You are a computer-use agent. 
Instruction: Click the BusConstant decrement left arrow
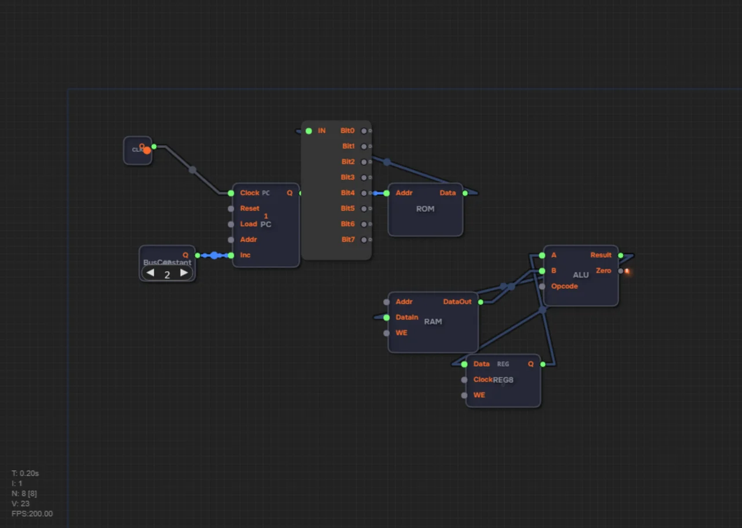tap(150, 272)
